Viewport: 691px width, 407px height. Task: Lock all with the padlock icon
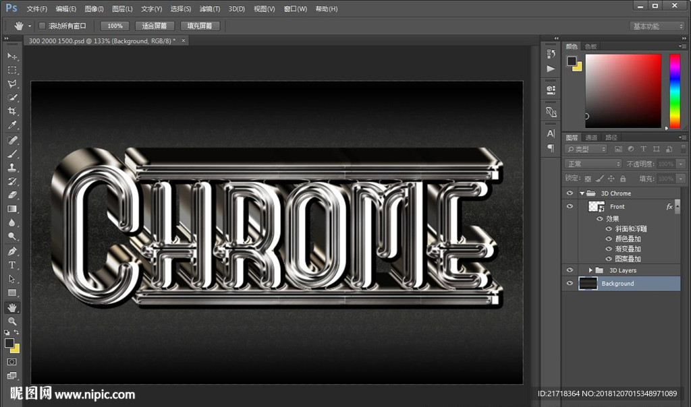623,179
